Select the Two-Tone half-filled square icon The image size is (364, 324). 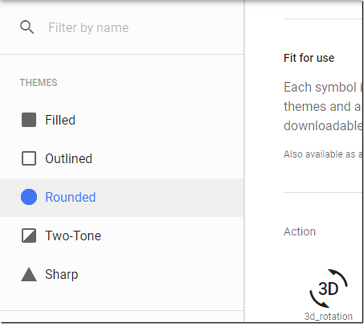(29, 235)
